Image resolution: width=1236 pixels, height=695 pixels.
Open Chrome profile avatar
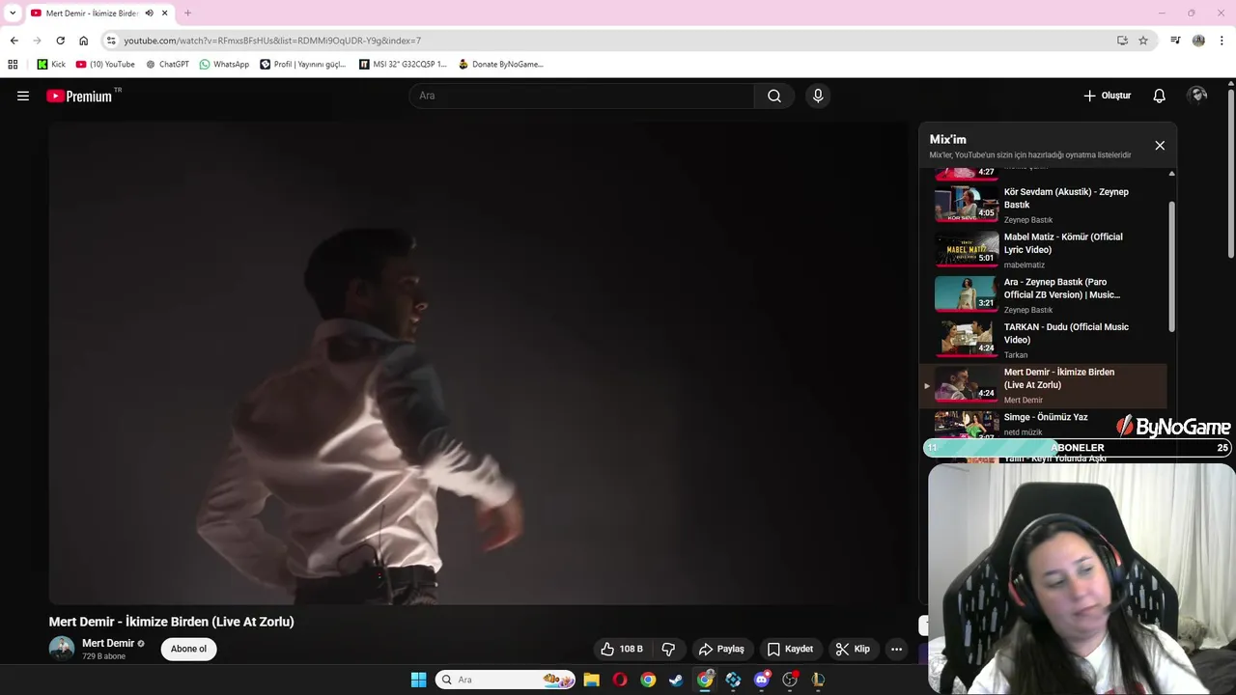tap(1198, 41)
